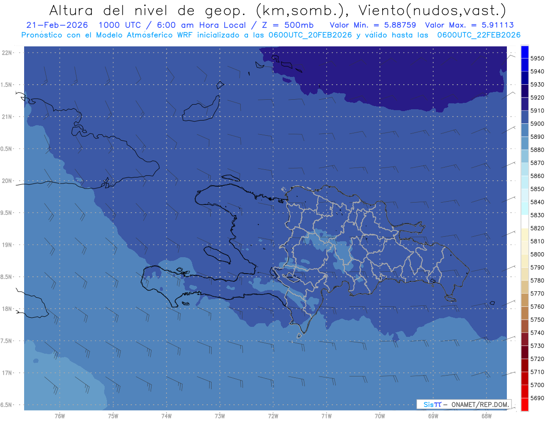Click the colorbar label 5850
546x422 pixels.
coord(537,189)
